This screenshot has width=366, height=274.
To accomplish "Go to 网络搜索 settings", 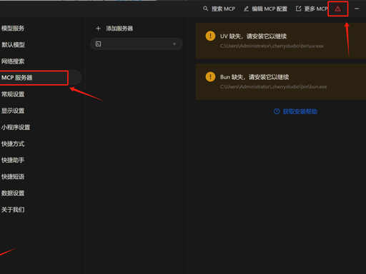I will (x=13, y=61).
